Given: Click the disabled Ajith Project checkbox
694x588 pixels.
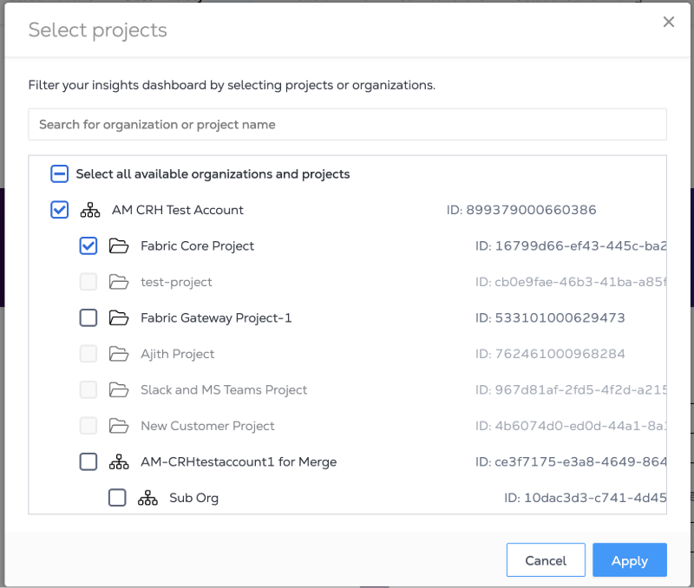Looking at the screenshot, I should point(88,354).
